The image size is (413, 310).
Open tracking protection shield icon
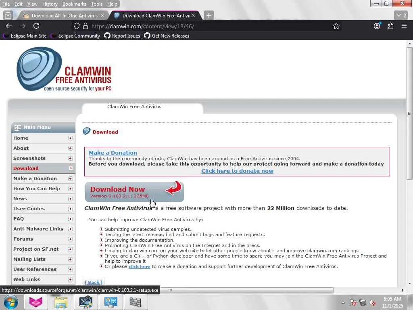tap(76, 26)
